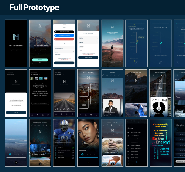Open the Mindset Minute stacked stones card
185x172 pixels.
point(112,146)
